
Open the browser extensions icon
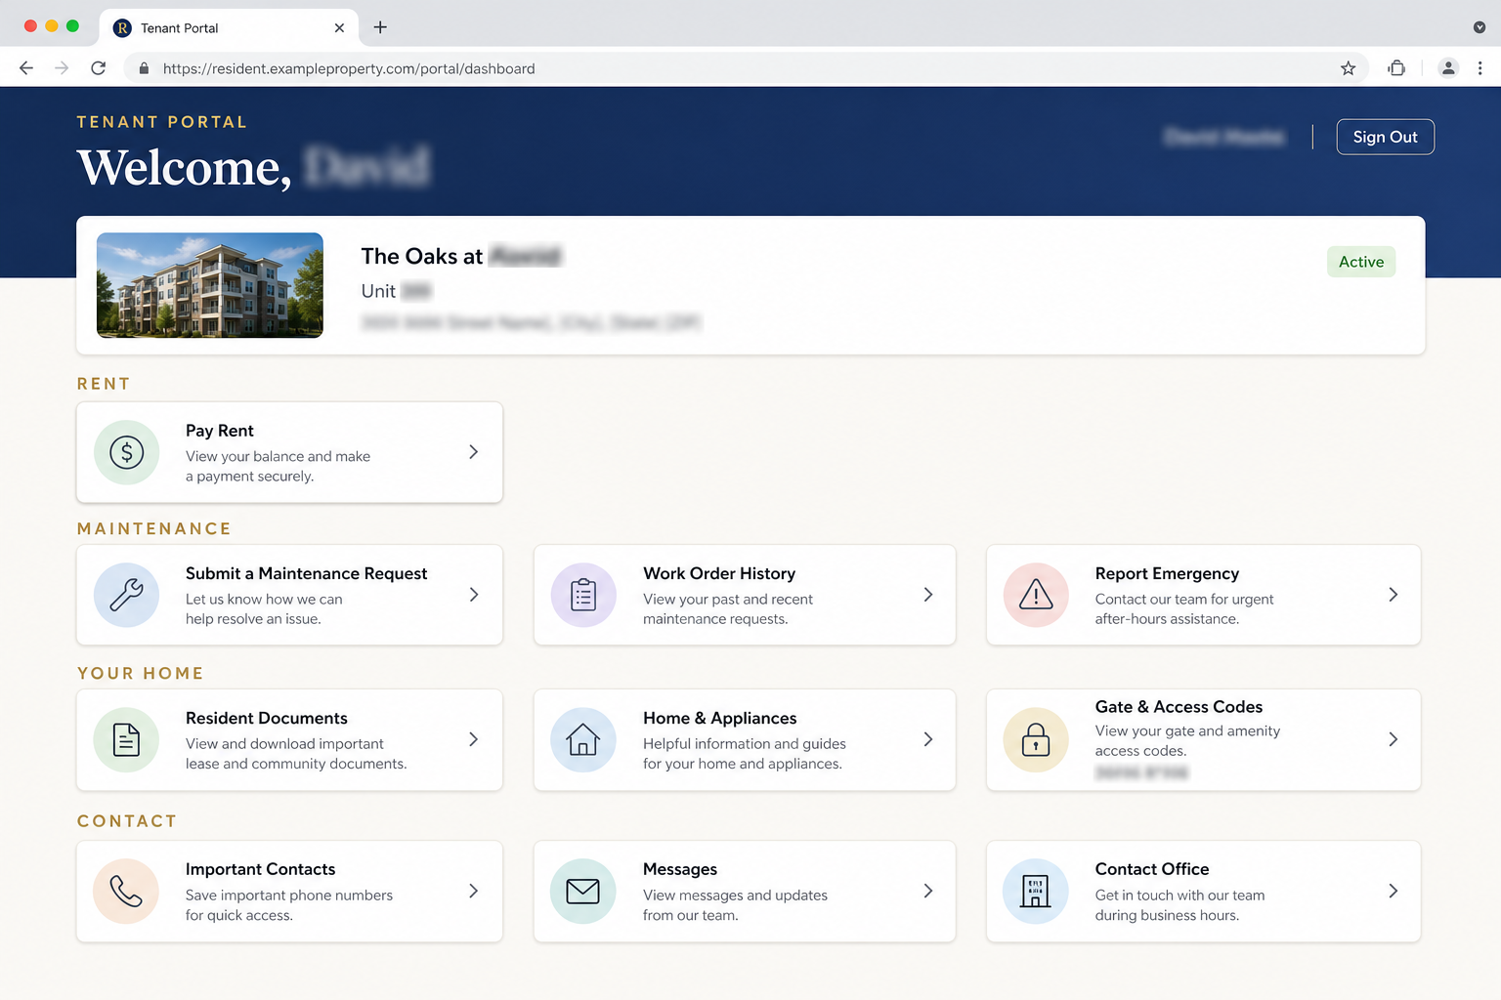coord(1397,68)
